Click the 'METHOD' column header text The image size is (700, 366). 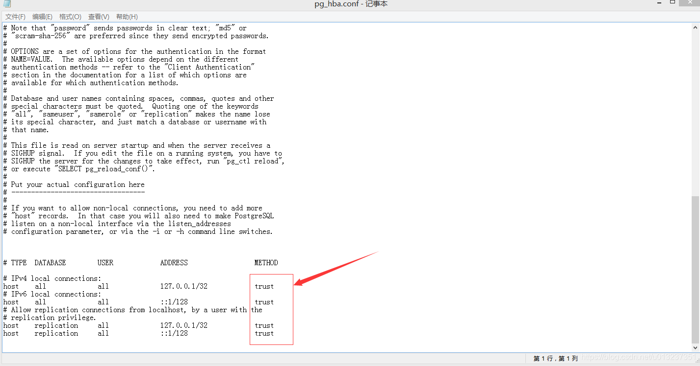266,263
